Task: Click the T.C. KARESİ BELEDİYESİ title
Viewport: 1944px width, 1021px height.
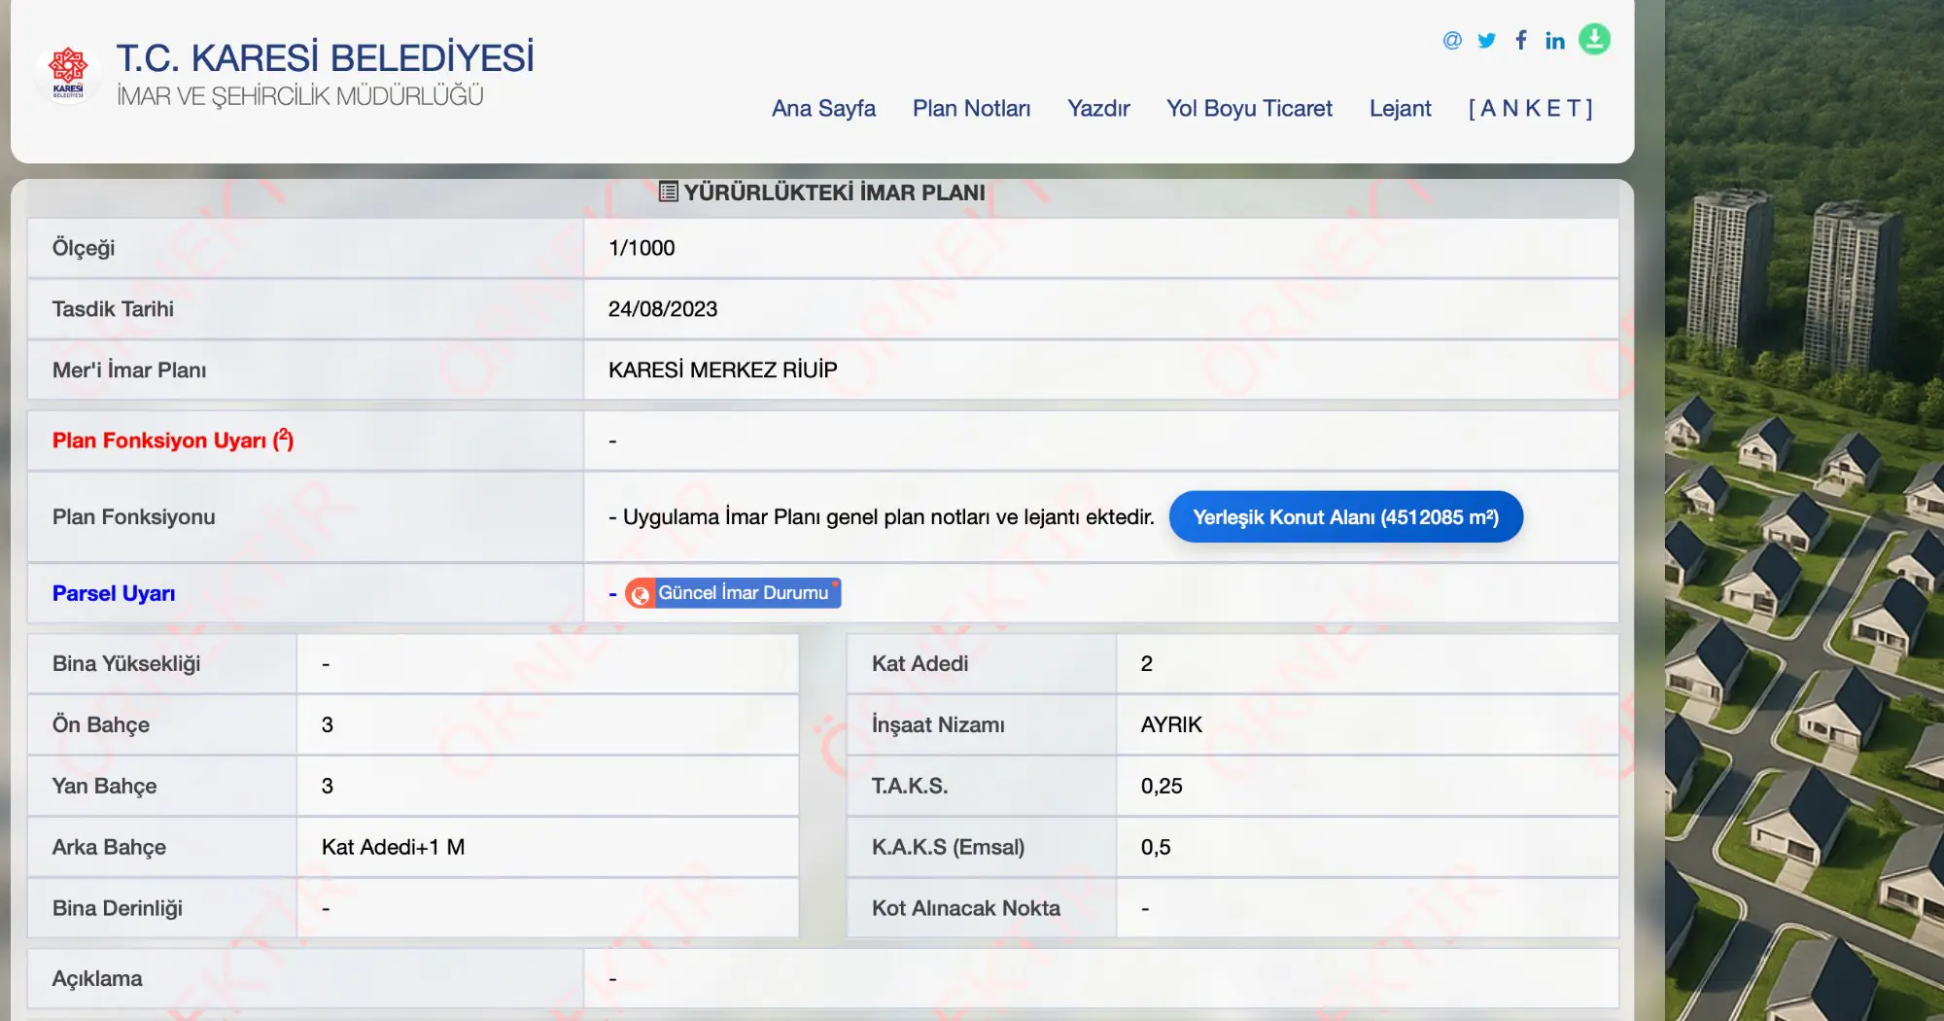Action: tap(325, 58)
